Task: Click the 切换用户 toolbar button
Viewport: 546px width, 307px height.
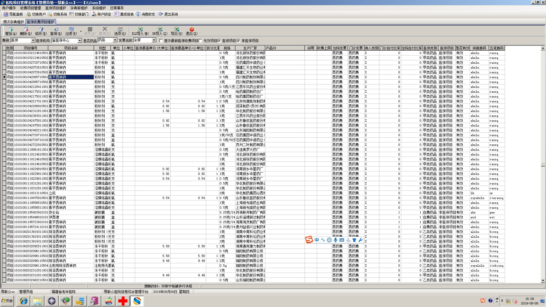Action: tap(36, 14)
